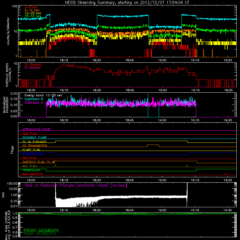Click the 19:15 label under the particle rates panel
The image size is (240, 240).
click(195, 90)
